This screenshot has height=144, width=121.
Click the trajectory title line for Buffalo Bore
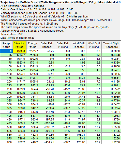pyautogui.click(x=60, y=2)
